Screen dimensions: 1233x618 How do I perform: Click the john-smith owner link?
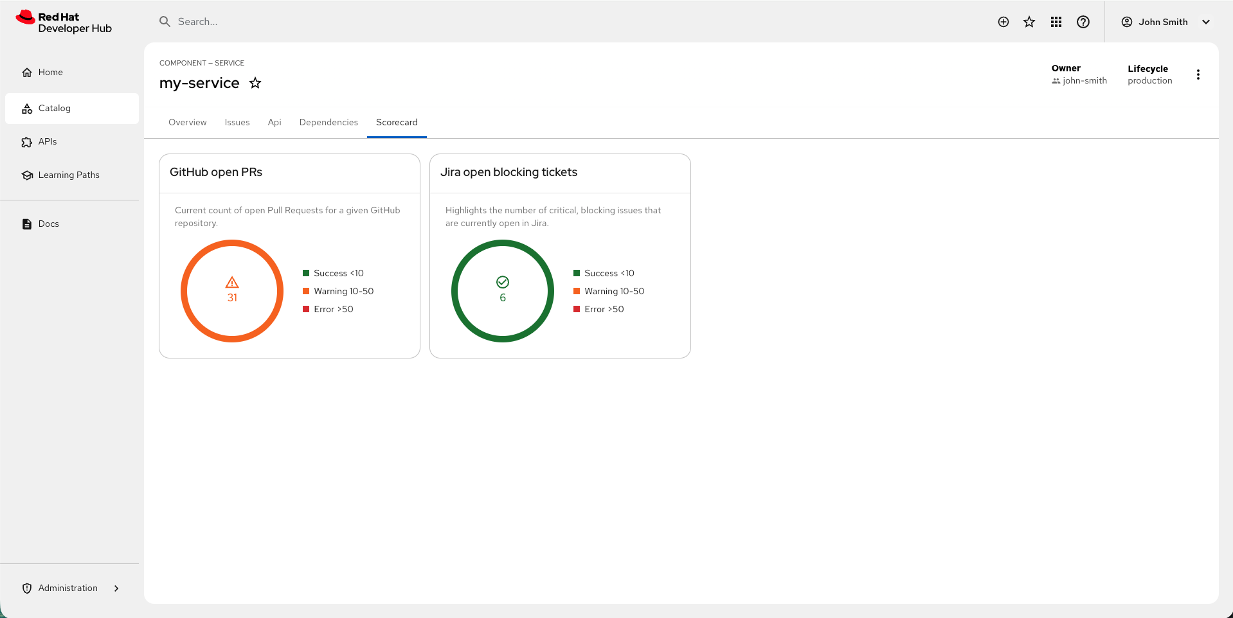tap(1084, 80)
